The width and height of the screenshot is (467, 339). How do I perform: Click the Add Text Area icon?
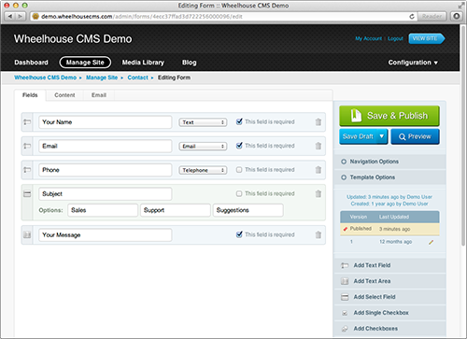(x=345, y=281)
